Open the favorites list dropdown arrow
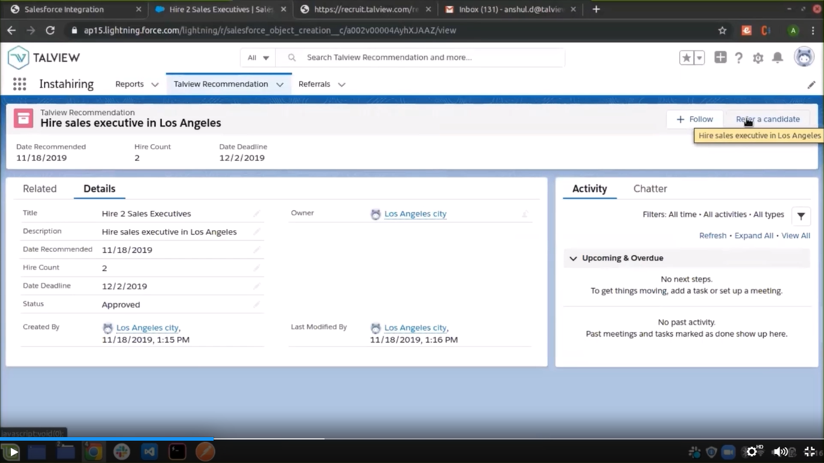 click(699, 58)
